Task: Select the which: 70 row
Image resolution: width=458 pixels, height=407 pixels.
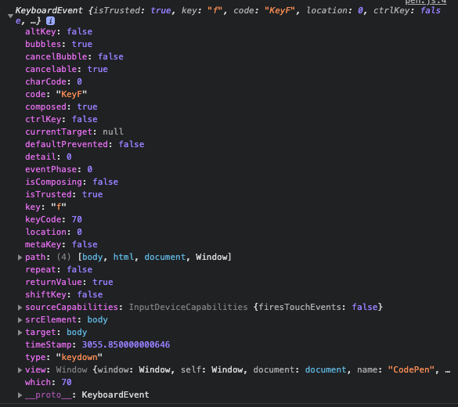Action: 49,383
